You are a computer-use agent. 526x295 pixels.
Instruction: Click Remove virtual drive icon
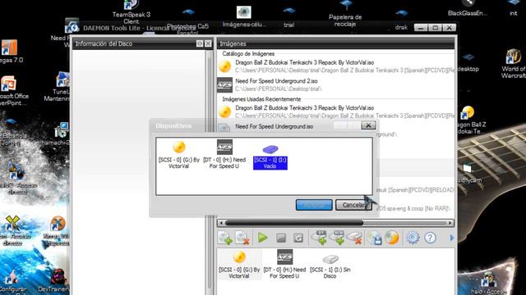[354, 238]
